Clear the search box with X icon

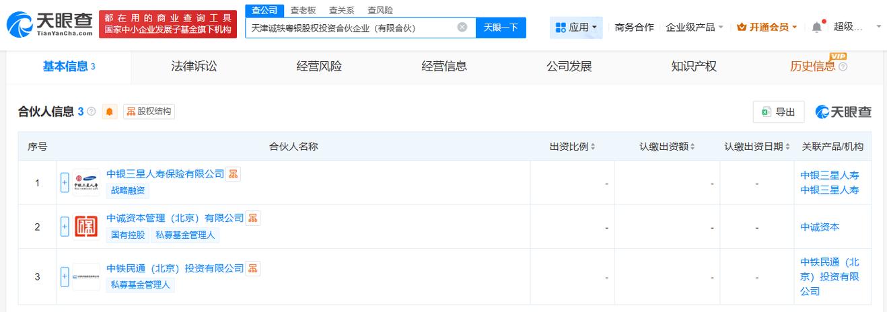(462, 28)
